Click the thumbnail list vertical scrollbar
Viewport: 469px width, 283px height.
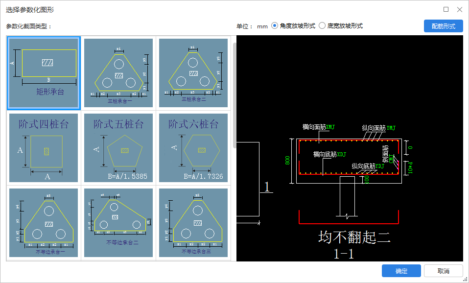[x=234, y=96]
